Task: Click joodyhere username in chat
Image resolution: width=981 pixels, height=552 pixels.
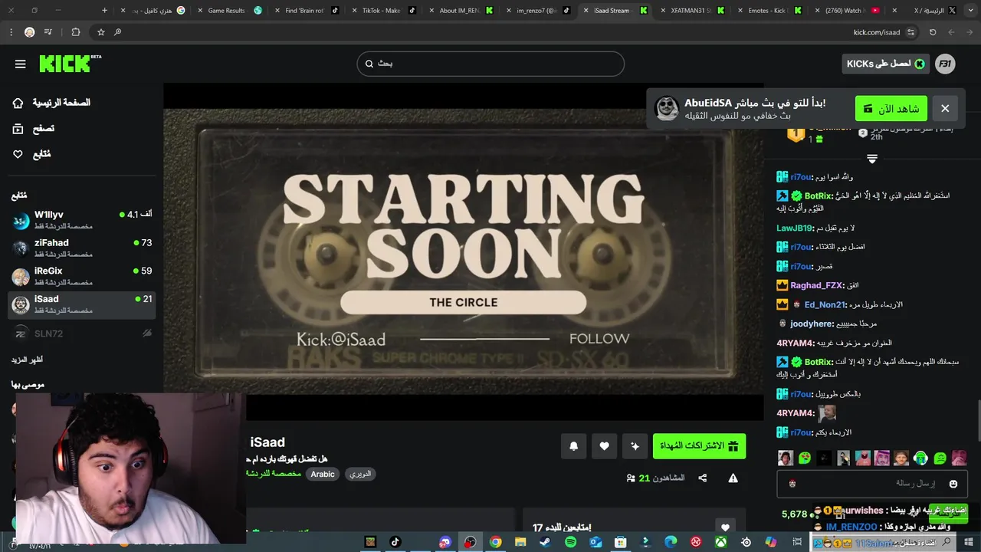Action: pos(812,324)
